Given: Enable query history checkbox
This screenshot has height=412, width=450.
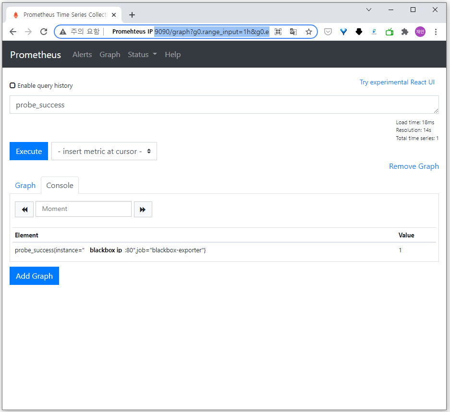Looking at the screenshot, I should tap(12, 85).
